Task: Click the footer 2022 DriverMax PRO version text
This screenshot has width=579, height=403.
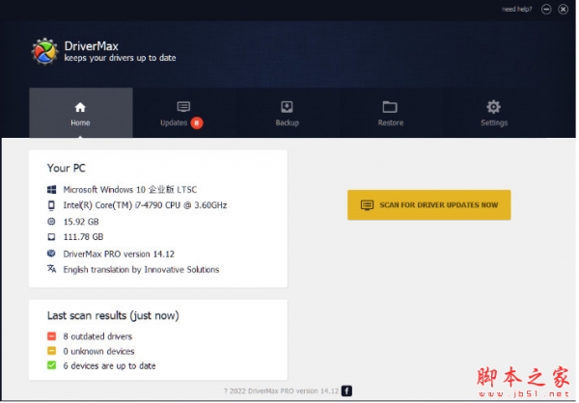Action: pyautogui.click(x=281, y=391)
